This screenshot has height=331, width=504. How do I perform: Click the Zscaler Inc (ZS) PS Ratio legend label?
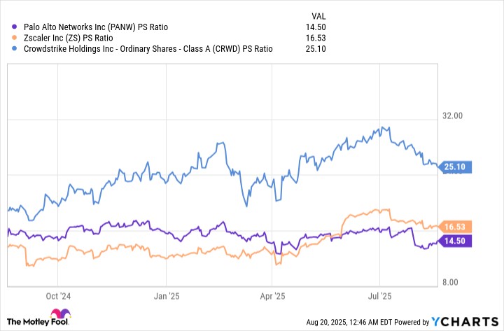69,38
